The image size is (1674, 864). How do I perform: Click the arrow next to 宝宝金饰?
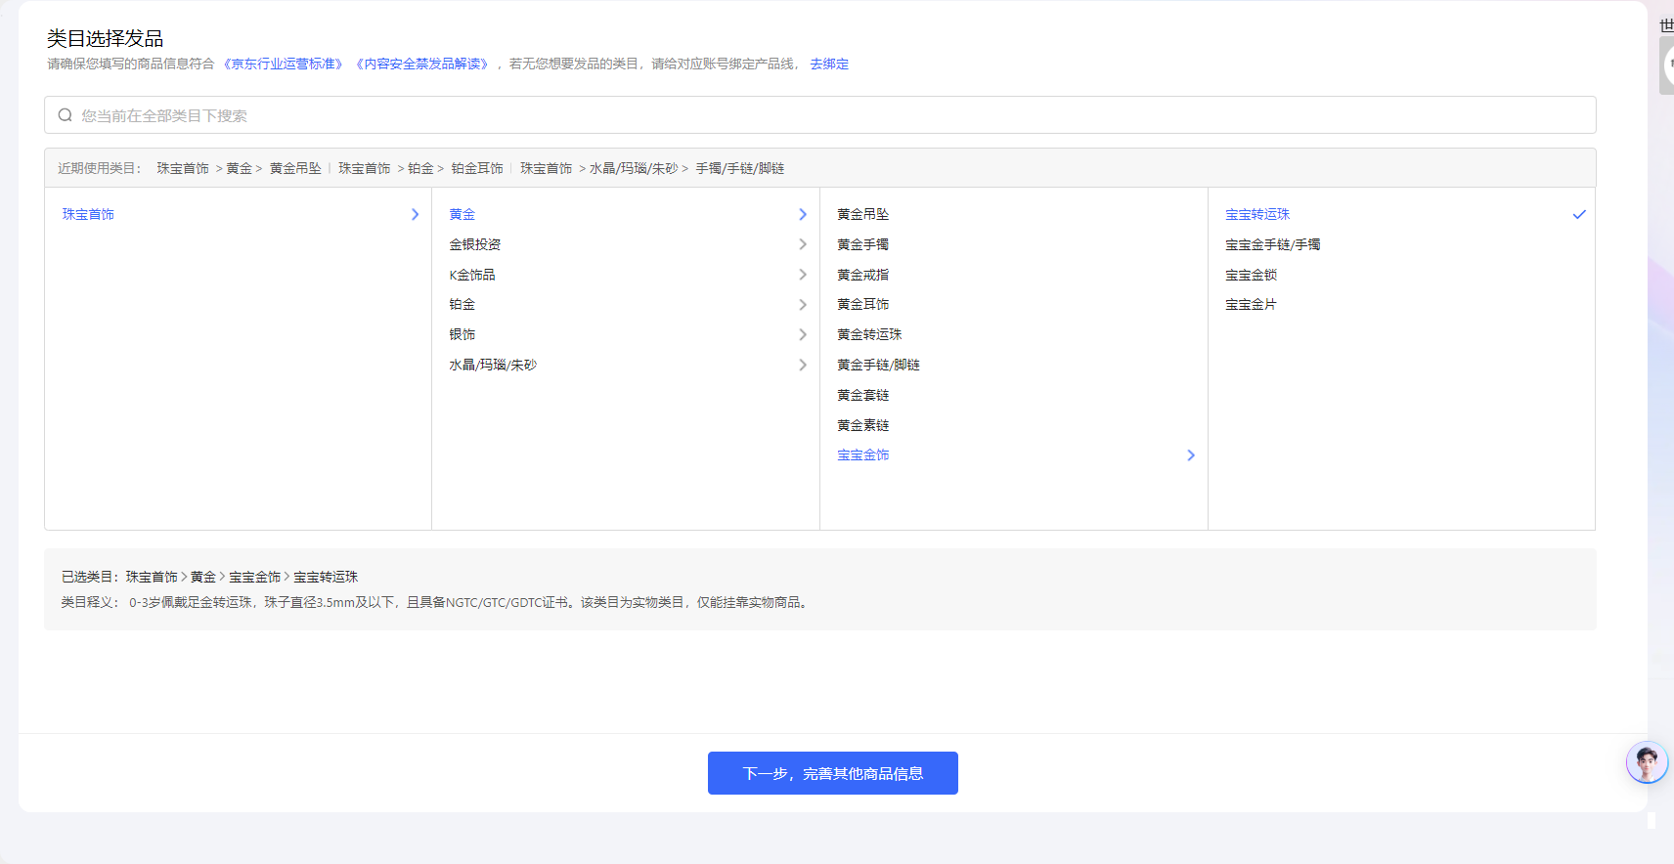pos(1190,455)
